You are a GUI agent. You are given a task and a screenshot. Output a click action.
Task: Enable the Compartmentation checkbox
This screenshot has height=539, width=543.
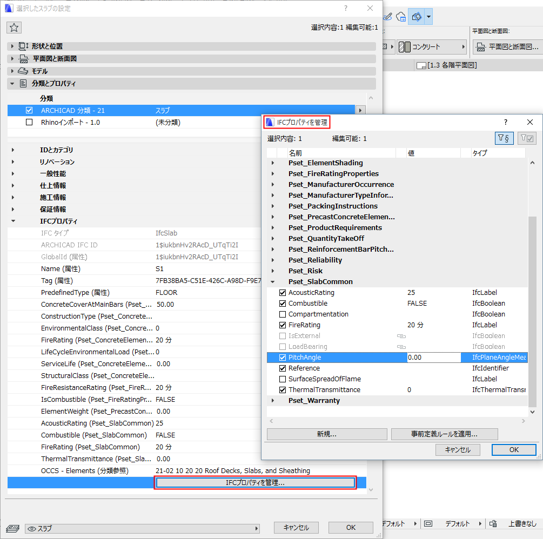point(283,314)
